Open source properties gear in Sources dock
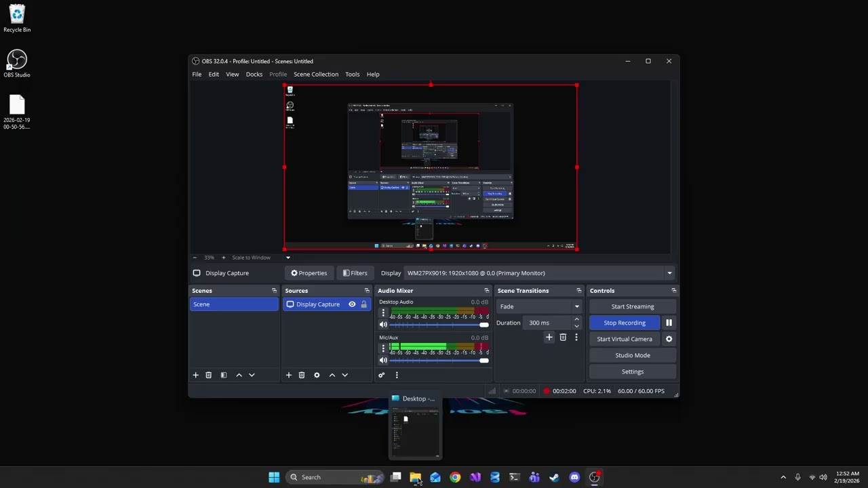This screenshot has width=868, height=488. [317, 375]
